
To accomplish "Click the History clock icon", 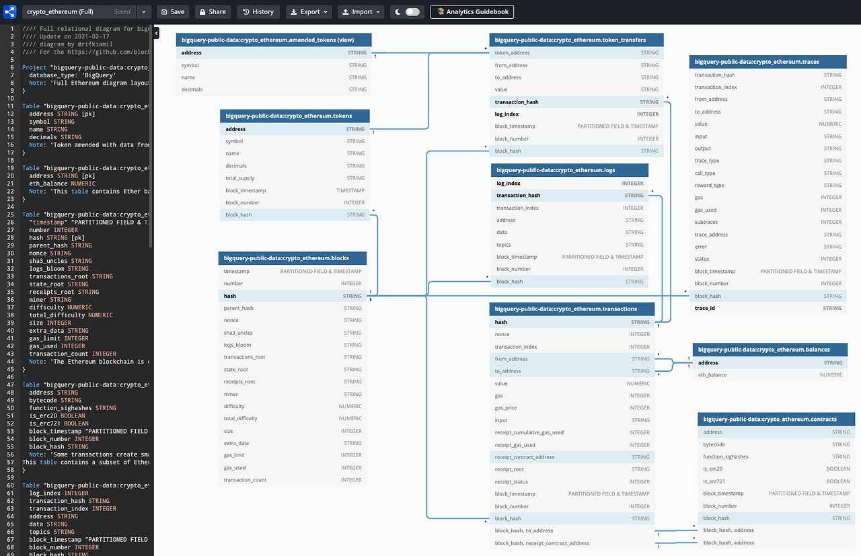I will tap(245, 11).
